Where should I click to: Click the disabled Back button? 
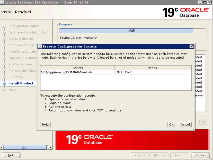pyautogui.click(x=140, y=155)
